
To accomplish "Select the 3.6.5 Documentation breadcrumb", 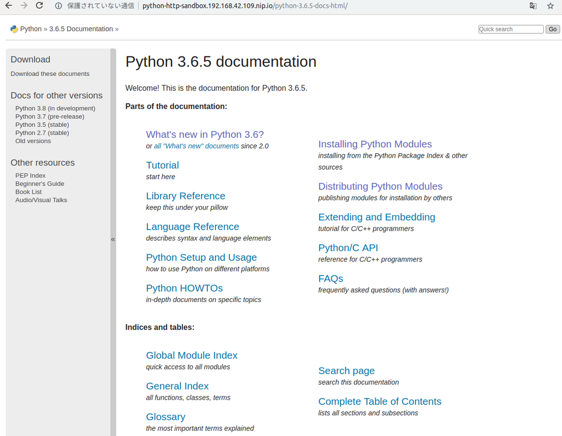I will [81, 29].
